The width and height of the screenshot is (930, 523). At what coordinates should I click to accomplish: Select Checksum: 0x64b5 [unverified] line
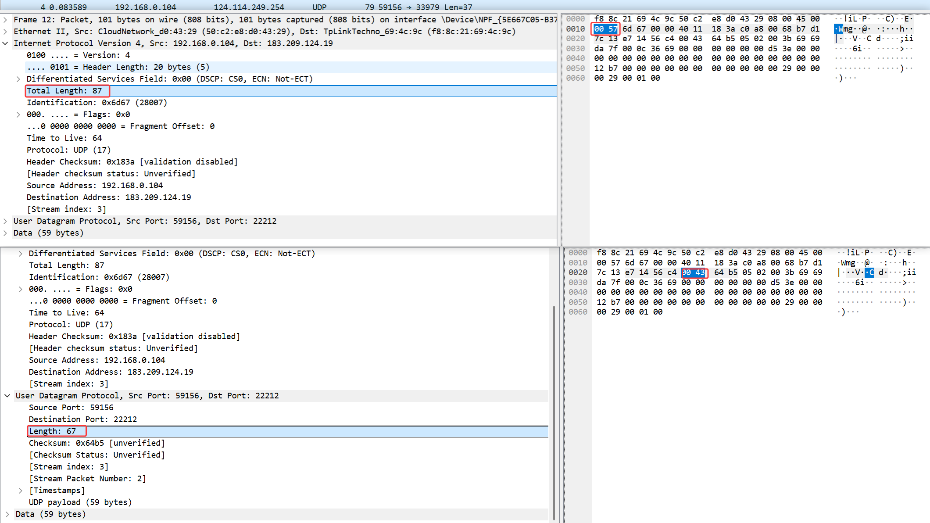97,443
